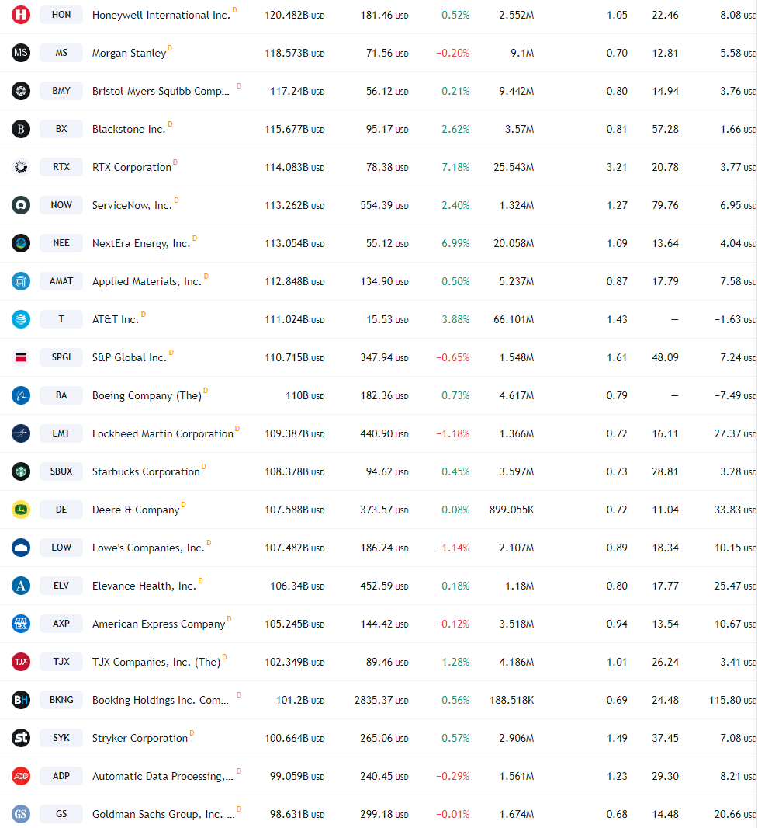Open the HON ticker symbol
Viewport: 758px width, 828px height.
(x=61, y=15)
